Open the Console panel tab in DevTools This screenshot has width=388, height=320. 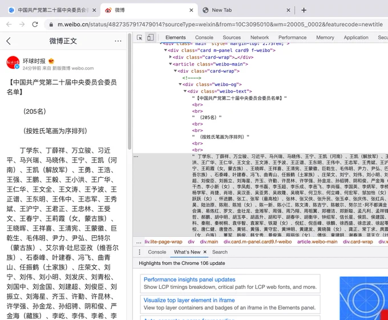204,38
